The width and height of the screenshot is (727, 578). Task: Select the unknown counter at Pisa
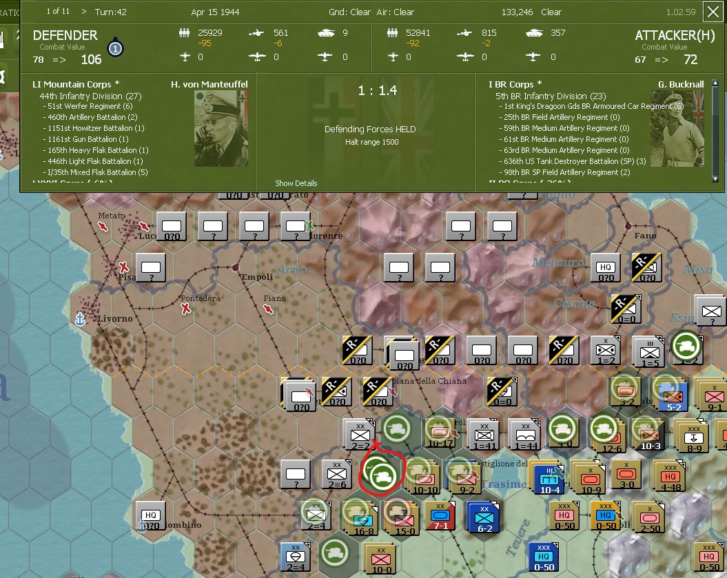point(151,268)
